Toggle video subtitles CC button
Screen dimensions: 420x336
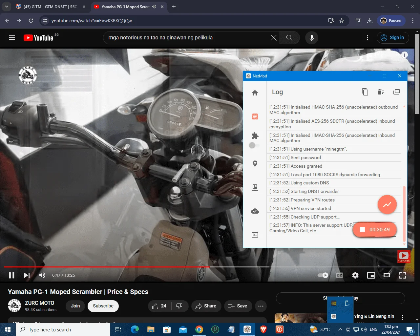tap(340, 275)
